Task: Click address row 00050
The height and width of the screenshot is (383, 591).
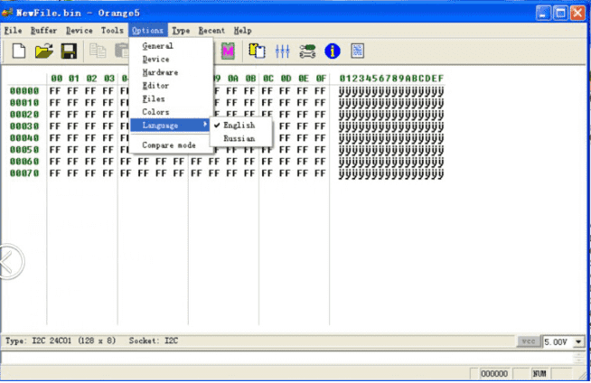Action: pos(24,150)
